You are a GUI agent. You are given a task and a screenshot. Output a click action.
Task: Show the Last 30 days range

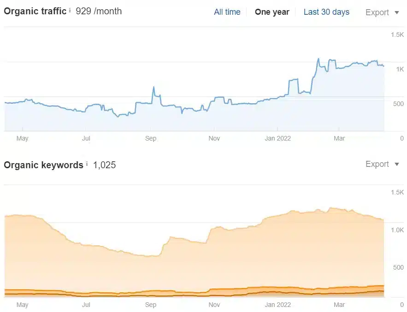[x=326, y=12]
